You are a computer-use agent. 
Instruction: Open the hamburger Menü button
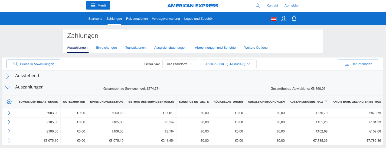point(98,5)
